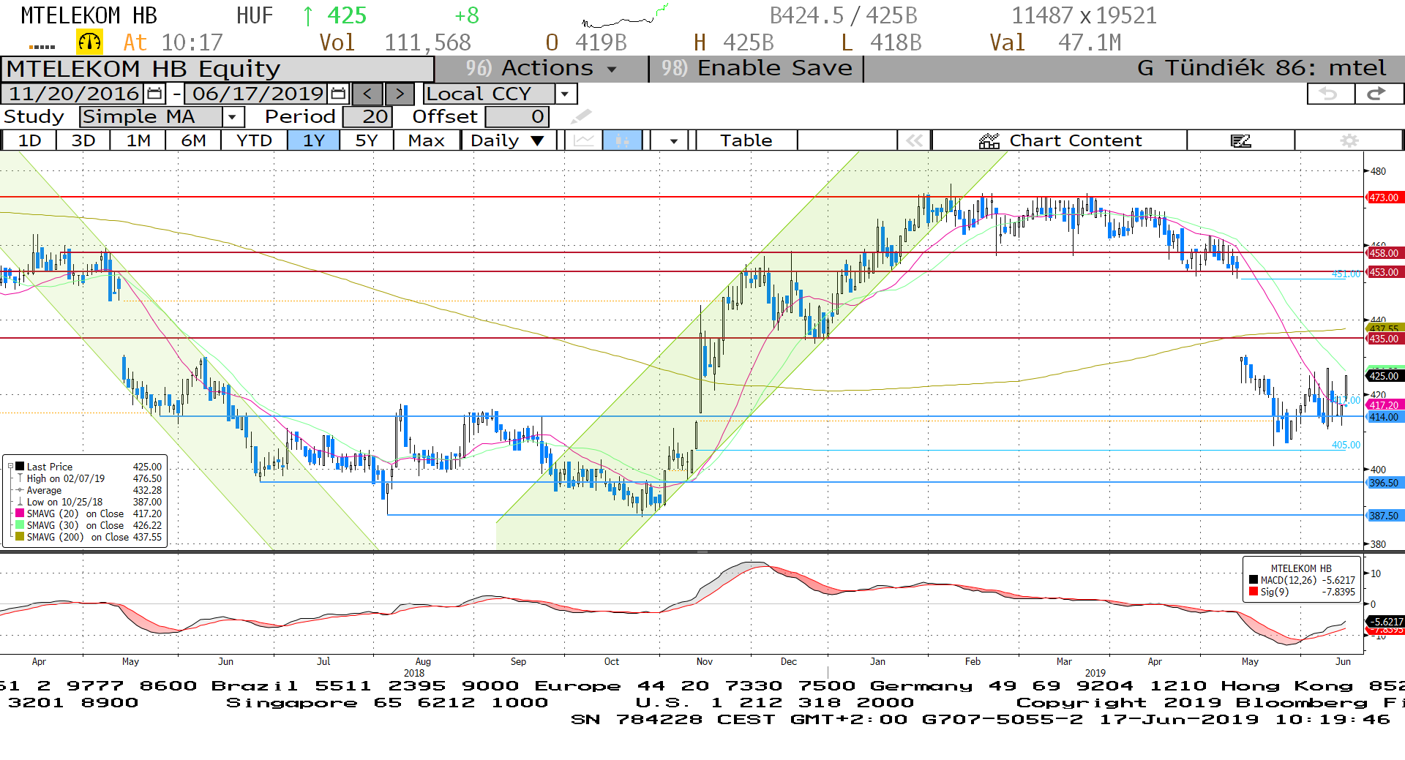Click the 'G Tündiék 86: mtel' title

[1262, 68]
